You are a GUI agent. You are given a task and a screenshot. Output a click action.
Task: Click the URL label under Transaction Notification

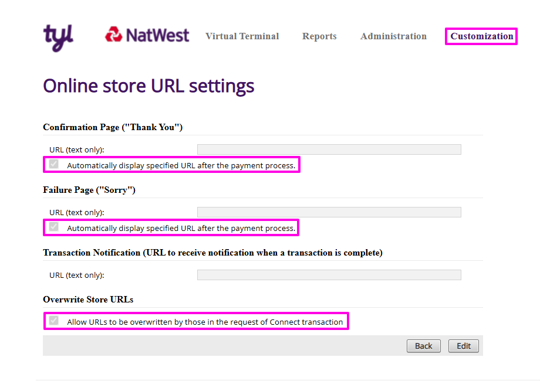coord(77,275)
